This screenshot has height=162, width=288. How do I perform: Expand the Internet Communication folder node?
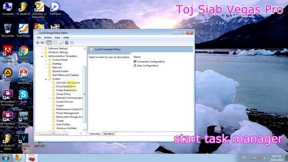pyautogui.click(x=50, y=98)
